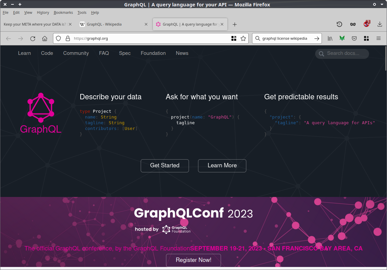The width and height of the screenshot is (387, 270).
Task: Close the Wikipedia tab with its X
Action: coord(146,24)
